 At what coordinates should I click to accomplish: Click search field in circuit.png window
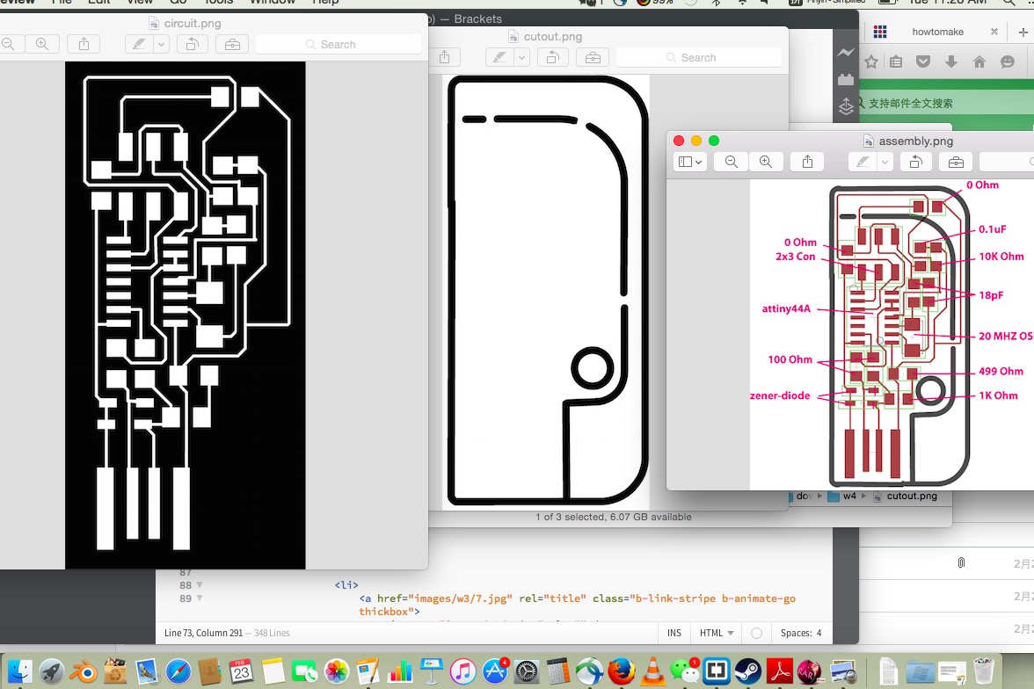(339, 44)
